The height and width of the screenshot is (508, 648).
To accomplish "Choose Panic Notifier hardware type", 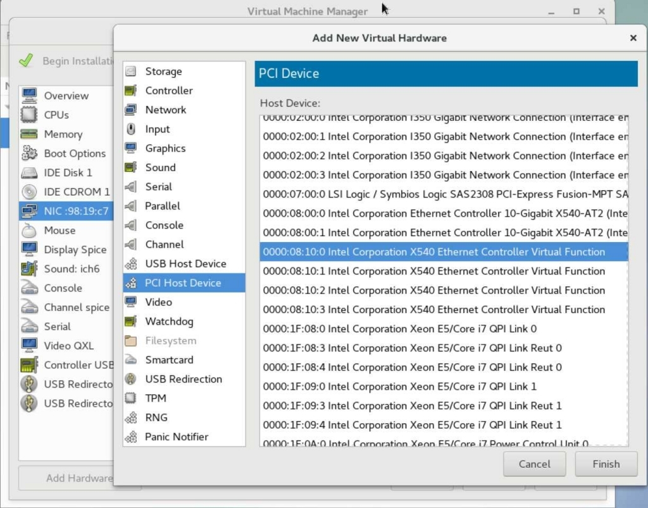I will (184, 436).
